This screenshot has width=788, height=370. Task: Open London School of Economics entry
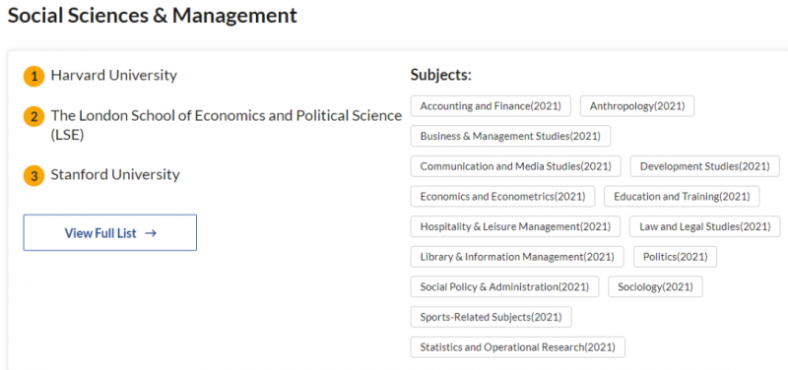point(227,125)
